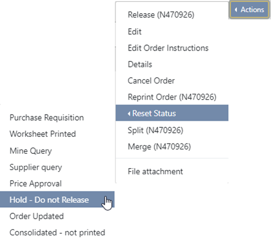This screenshot has width=271, height=242.
Task: Choose Hold - Do not Release
Action: tap(57, 199)
